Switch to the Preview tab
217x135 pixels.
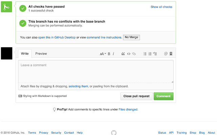[x=41, y=54]
